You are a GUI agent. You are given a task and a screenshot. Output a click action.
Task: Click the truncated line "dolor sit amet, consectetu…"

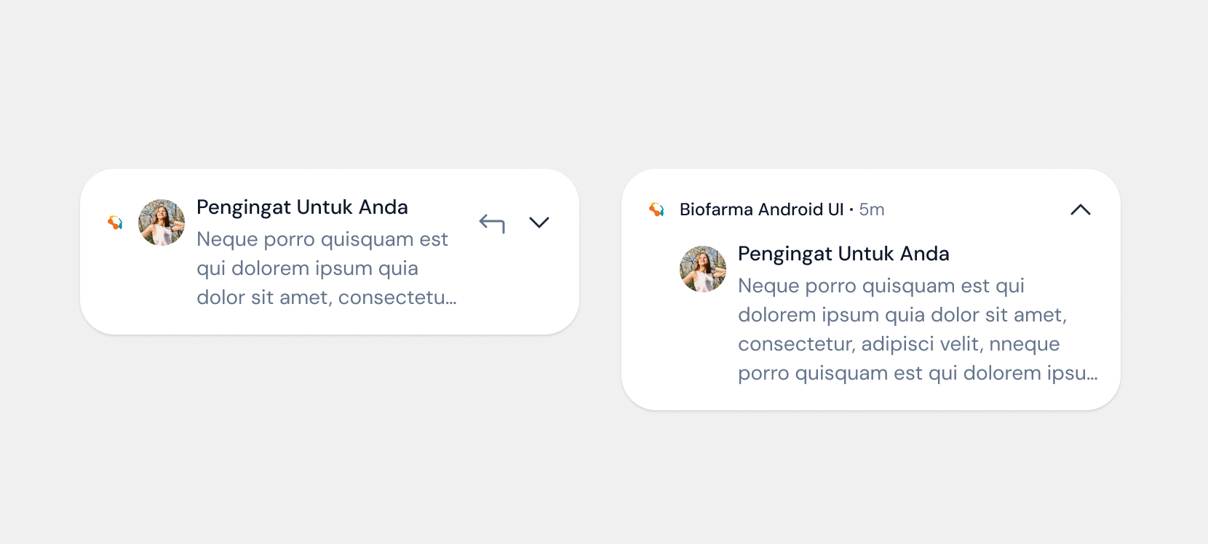326,297
